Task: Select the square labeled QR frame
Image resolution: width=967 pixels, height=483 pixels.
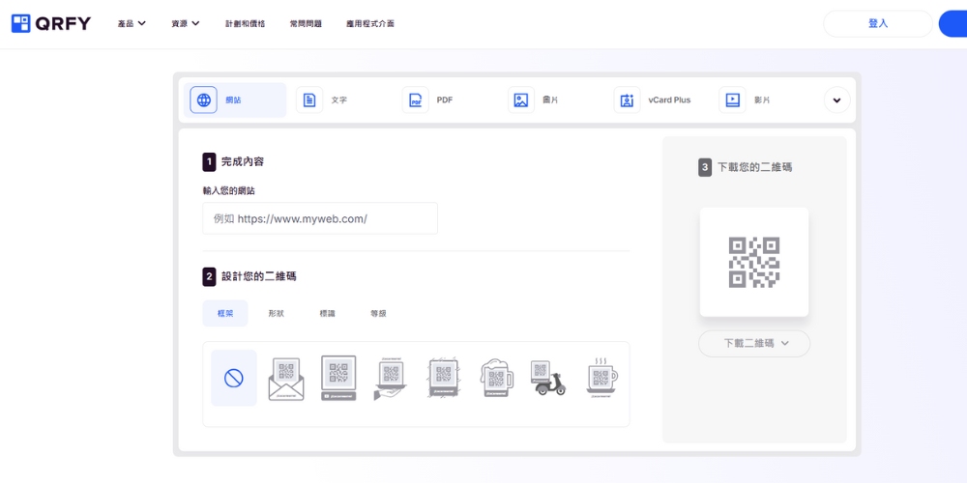Action: tap(338, 379)
